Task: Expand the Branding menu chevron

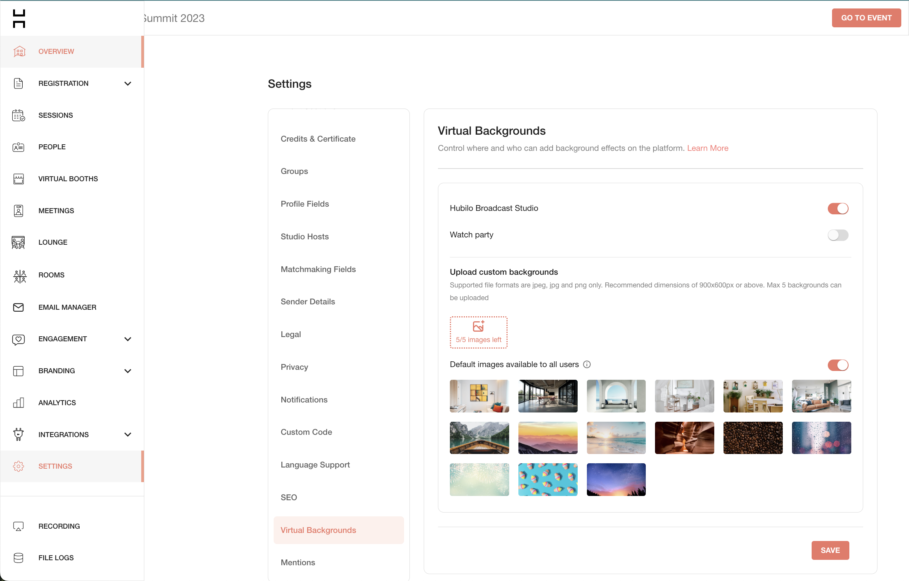Action: click(128, 371)
